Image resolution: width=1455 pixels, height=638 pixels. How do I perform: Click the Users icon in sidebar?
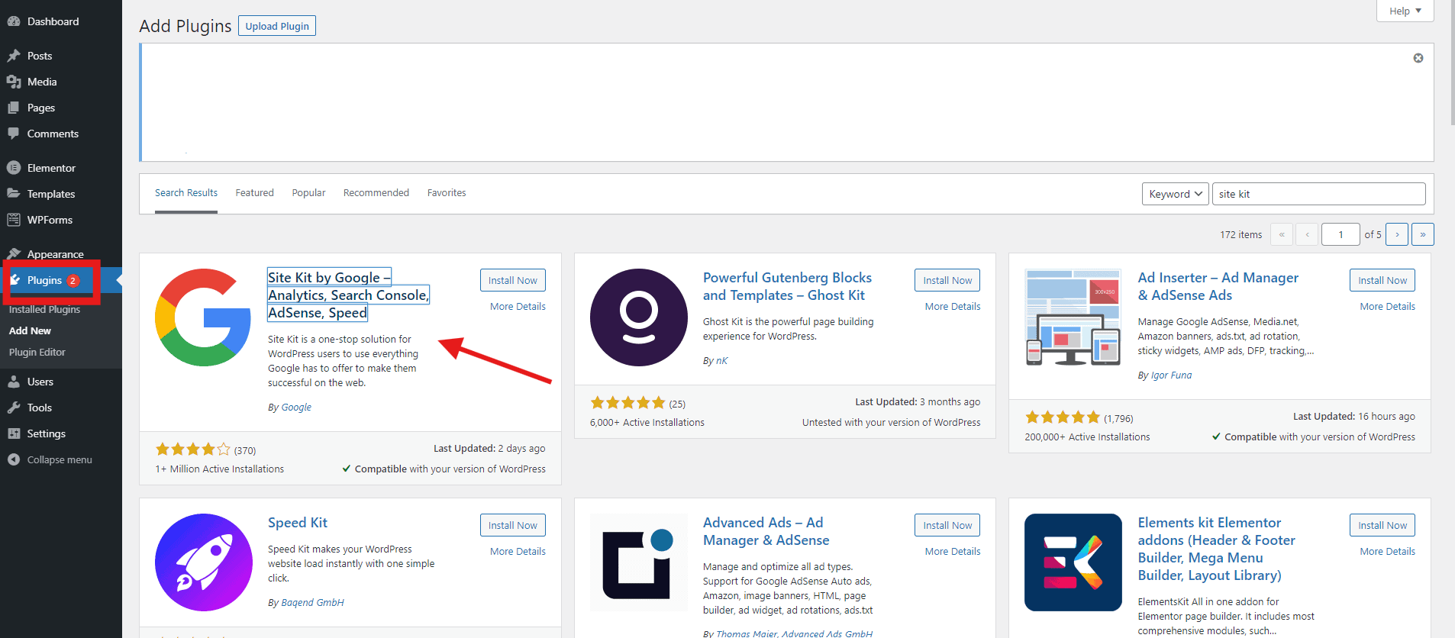pos(14,382)
